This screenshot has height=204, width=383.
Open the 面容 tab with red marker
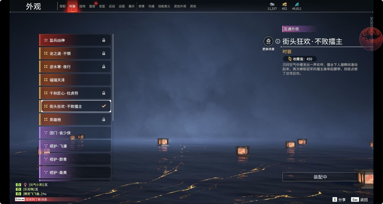[92, 6]
